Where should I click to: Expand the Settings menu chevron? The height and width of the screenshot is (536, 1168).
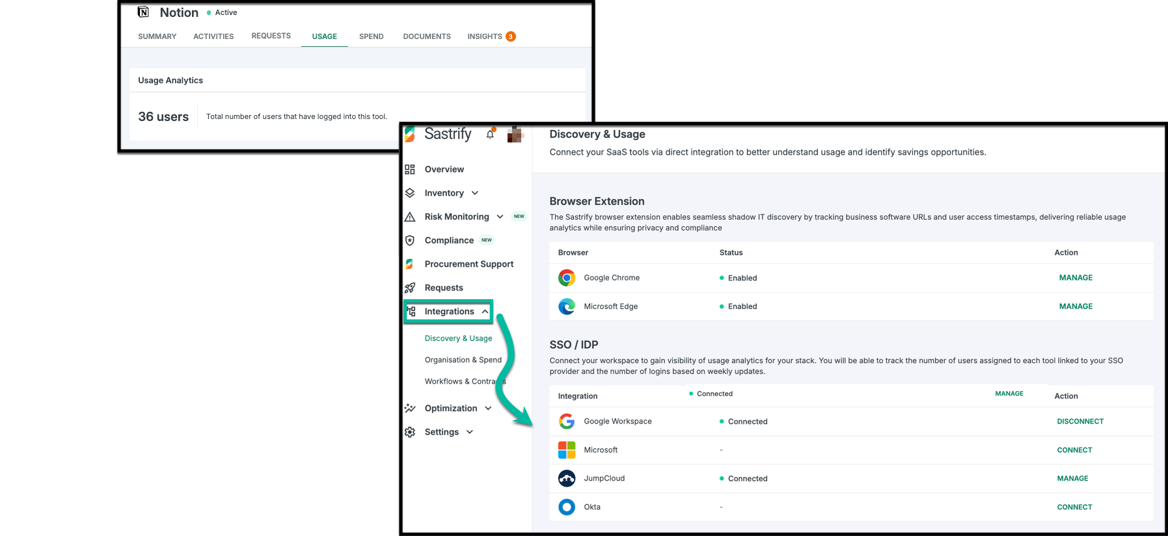click(470, 432)
